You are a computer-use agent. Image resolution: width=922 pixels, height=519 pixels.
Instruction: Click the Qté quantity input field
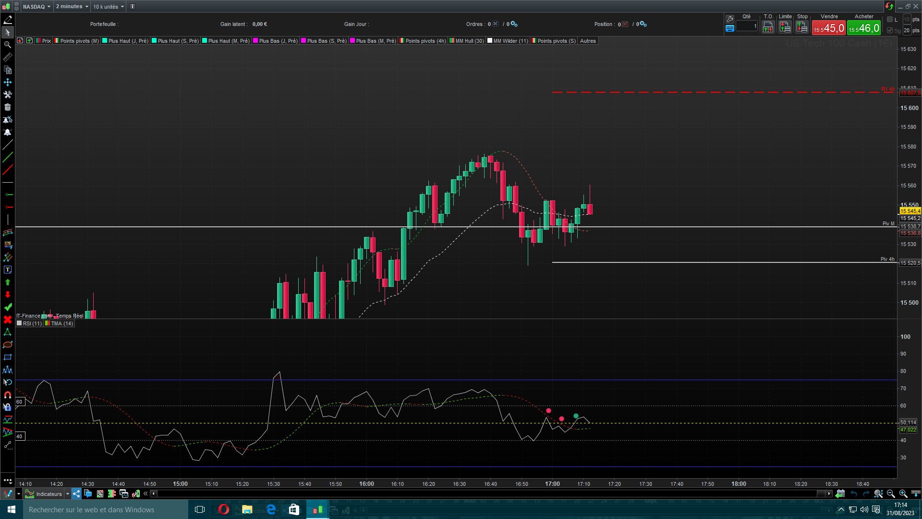[x=747, y=26]
